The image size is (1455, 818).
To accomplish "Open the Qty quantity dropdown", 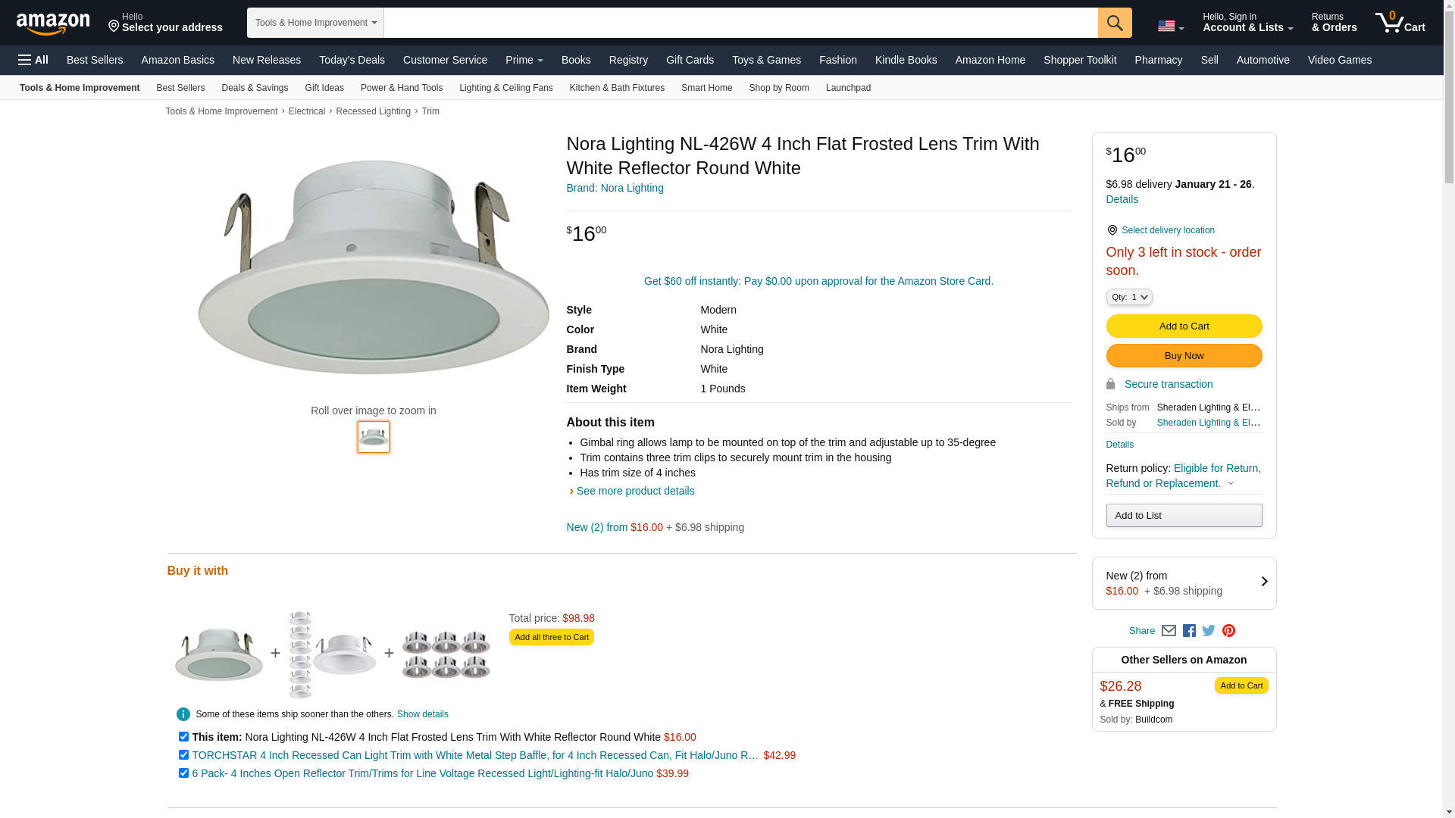I will [1128, 298].
